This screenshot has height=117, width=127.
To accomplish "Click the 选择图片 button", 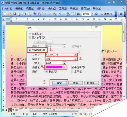I will 42,42.
